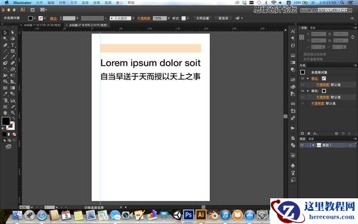Switch to the Info tab beside Transform
358x224 pixels.
pos(312,28)
